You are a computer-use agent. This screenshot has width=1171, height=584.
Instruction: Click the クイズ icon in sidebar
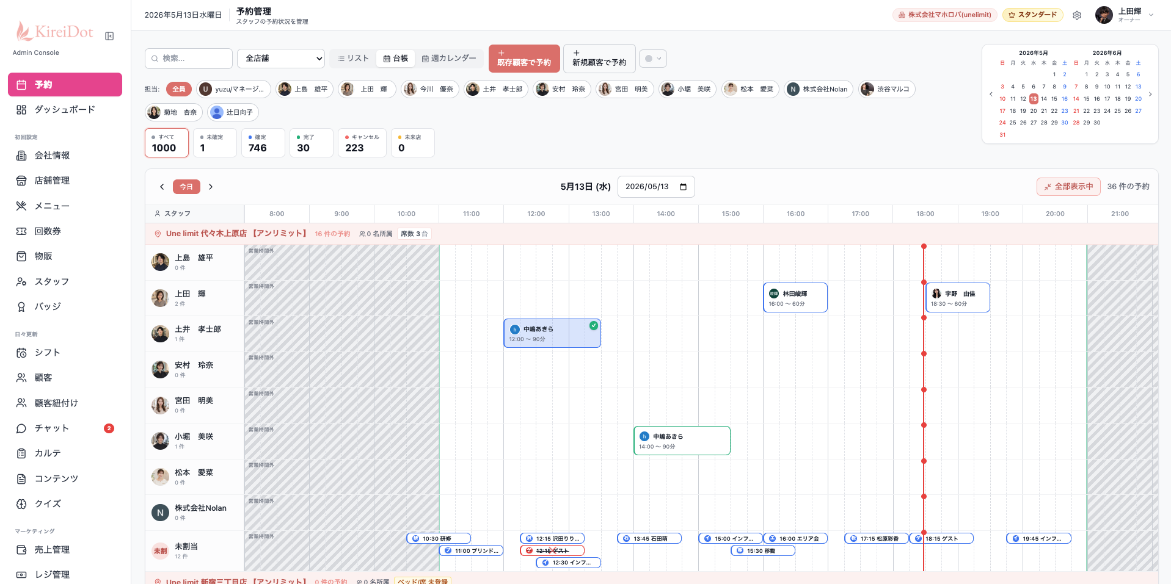(x=21, y=504)
